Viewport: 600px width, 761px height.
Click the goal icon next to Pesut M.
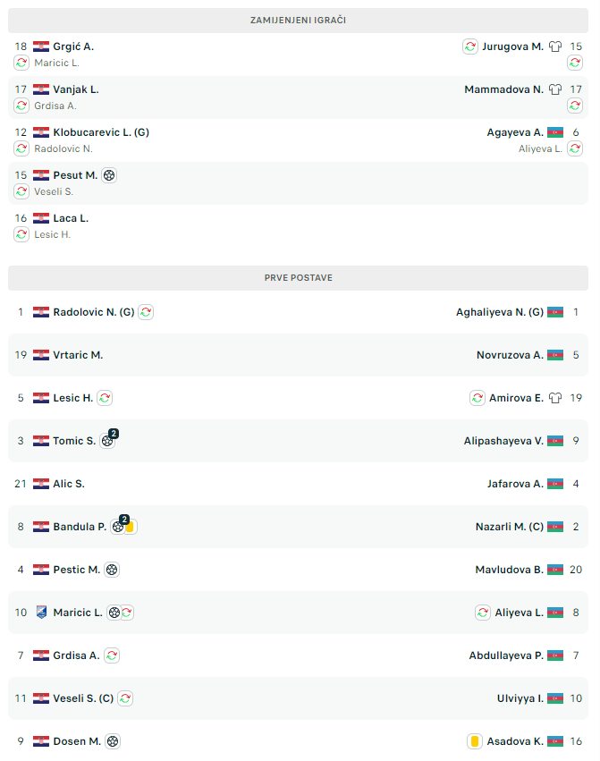click(x=109, y=175)
